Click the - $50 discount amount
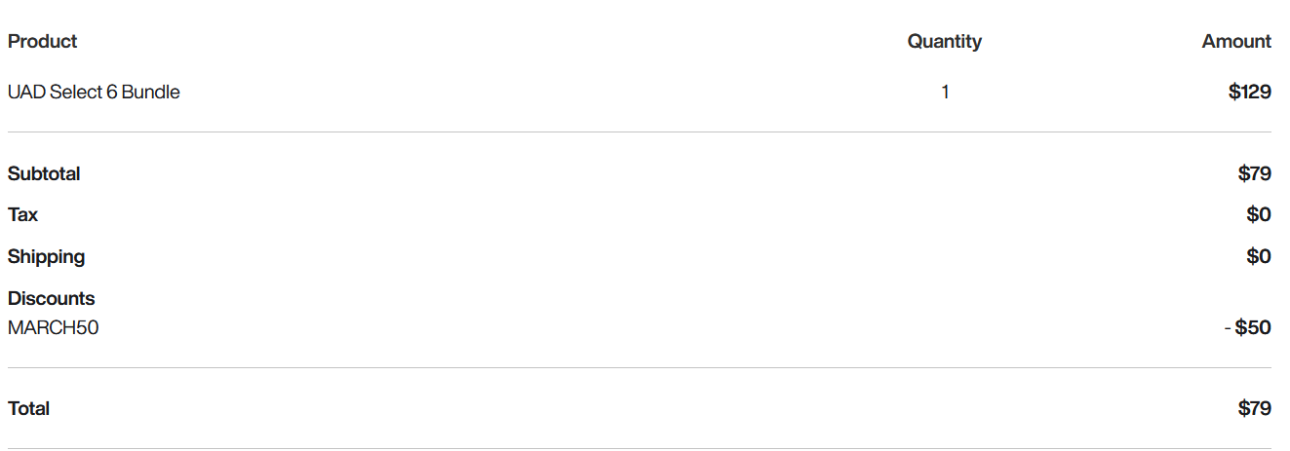1290x451 pixels. click(1247, 327)
